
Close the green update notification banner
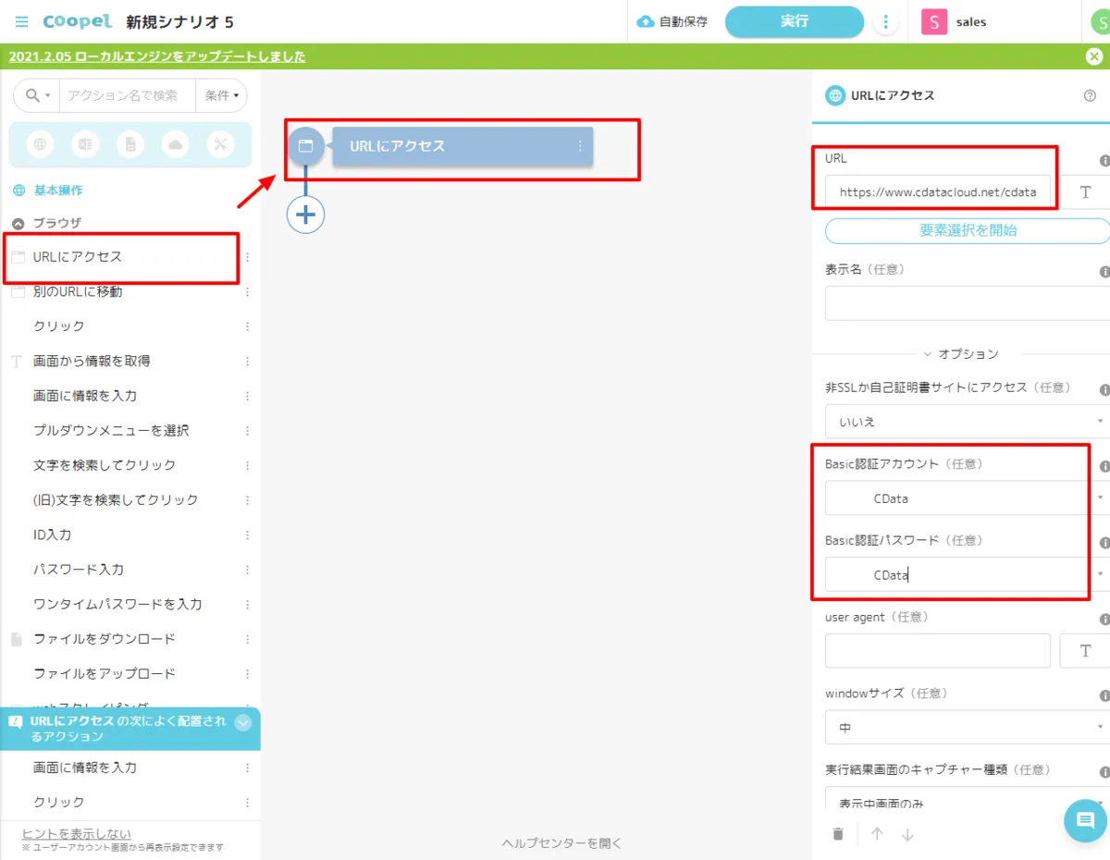click(1093, 56)
